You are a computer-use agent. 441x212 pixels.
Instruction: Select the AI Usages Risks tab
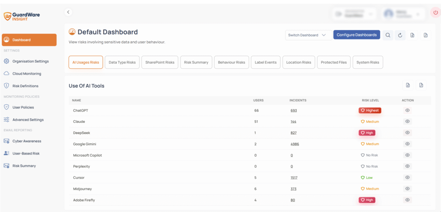tap(86, 62)
